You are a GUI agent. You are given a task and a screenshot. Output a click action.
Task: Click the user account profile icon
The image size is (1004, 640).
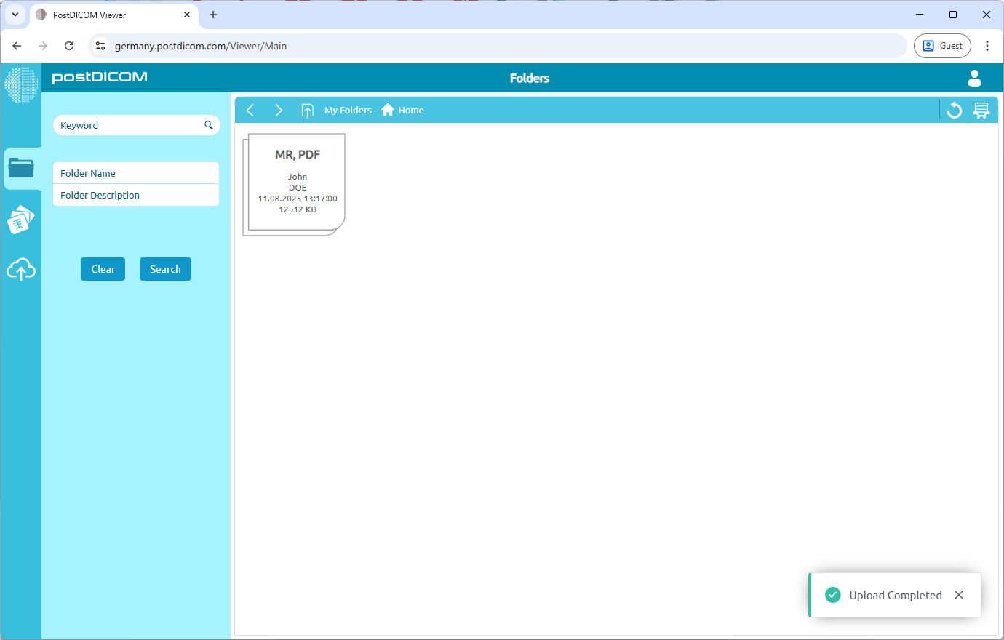click(x=974, y=78)
